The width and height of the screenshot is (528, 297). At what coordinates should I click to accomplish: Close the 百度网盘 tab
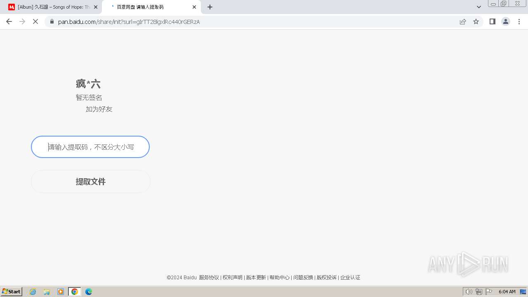[x=194, y=7]
